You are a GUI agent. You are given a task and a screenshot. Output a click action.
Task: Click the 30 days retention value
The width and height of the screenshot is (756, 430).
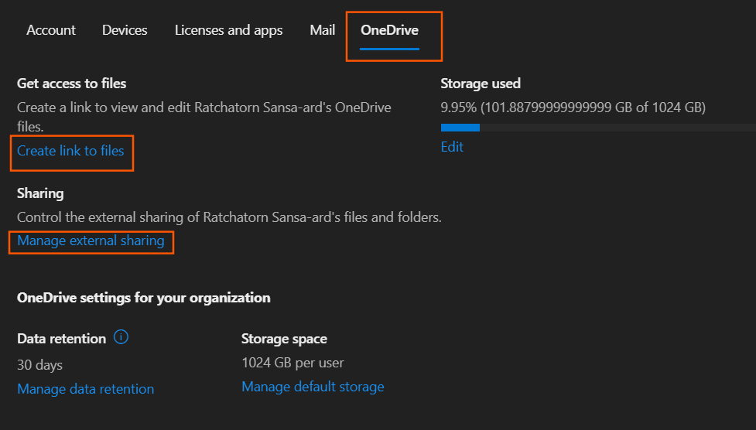pyautogui.click(x=39, y=365)
